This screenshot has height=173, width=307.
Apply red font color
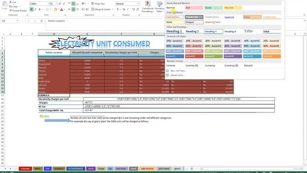coord(61,9)
